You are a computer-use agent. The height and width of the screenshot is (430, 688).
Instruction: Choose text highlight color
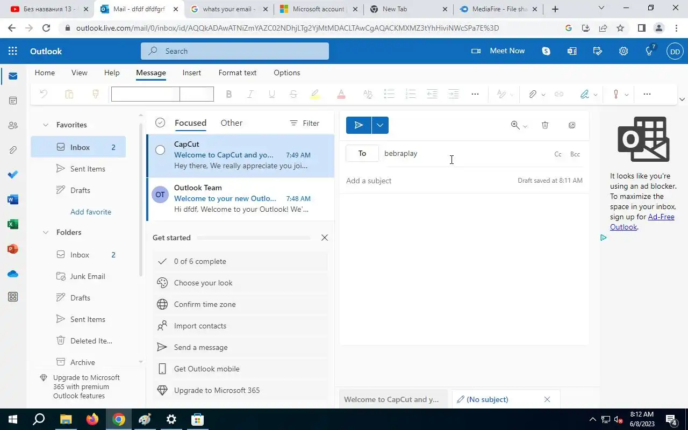pos(316,94)
